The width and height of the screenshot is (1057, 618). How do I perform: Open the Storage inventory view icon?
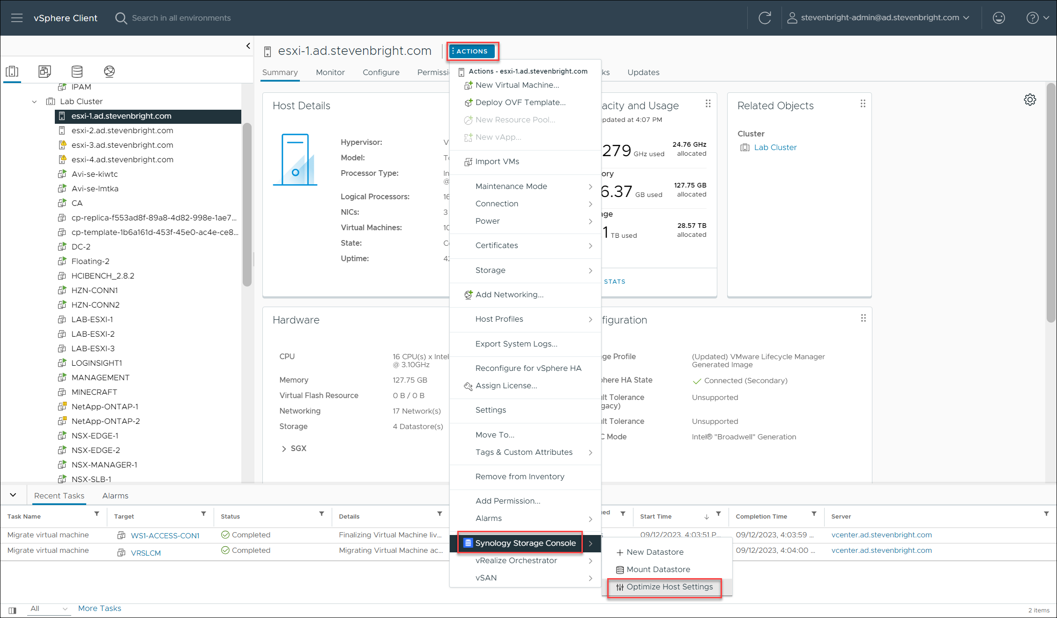pos(77,71)
